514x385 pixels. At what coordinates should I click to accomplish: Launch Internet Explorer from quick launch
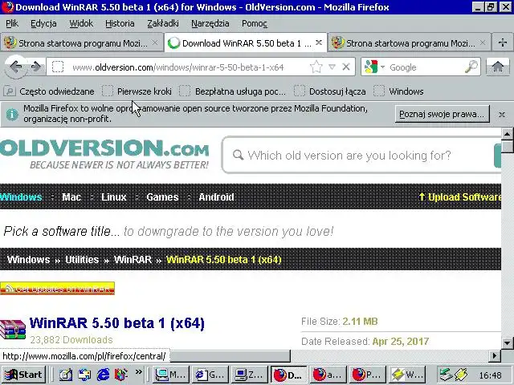point(103,375)
